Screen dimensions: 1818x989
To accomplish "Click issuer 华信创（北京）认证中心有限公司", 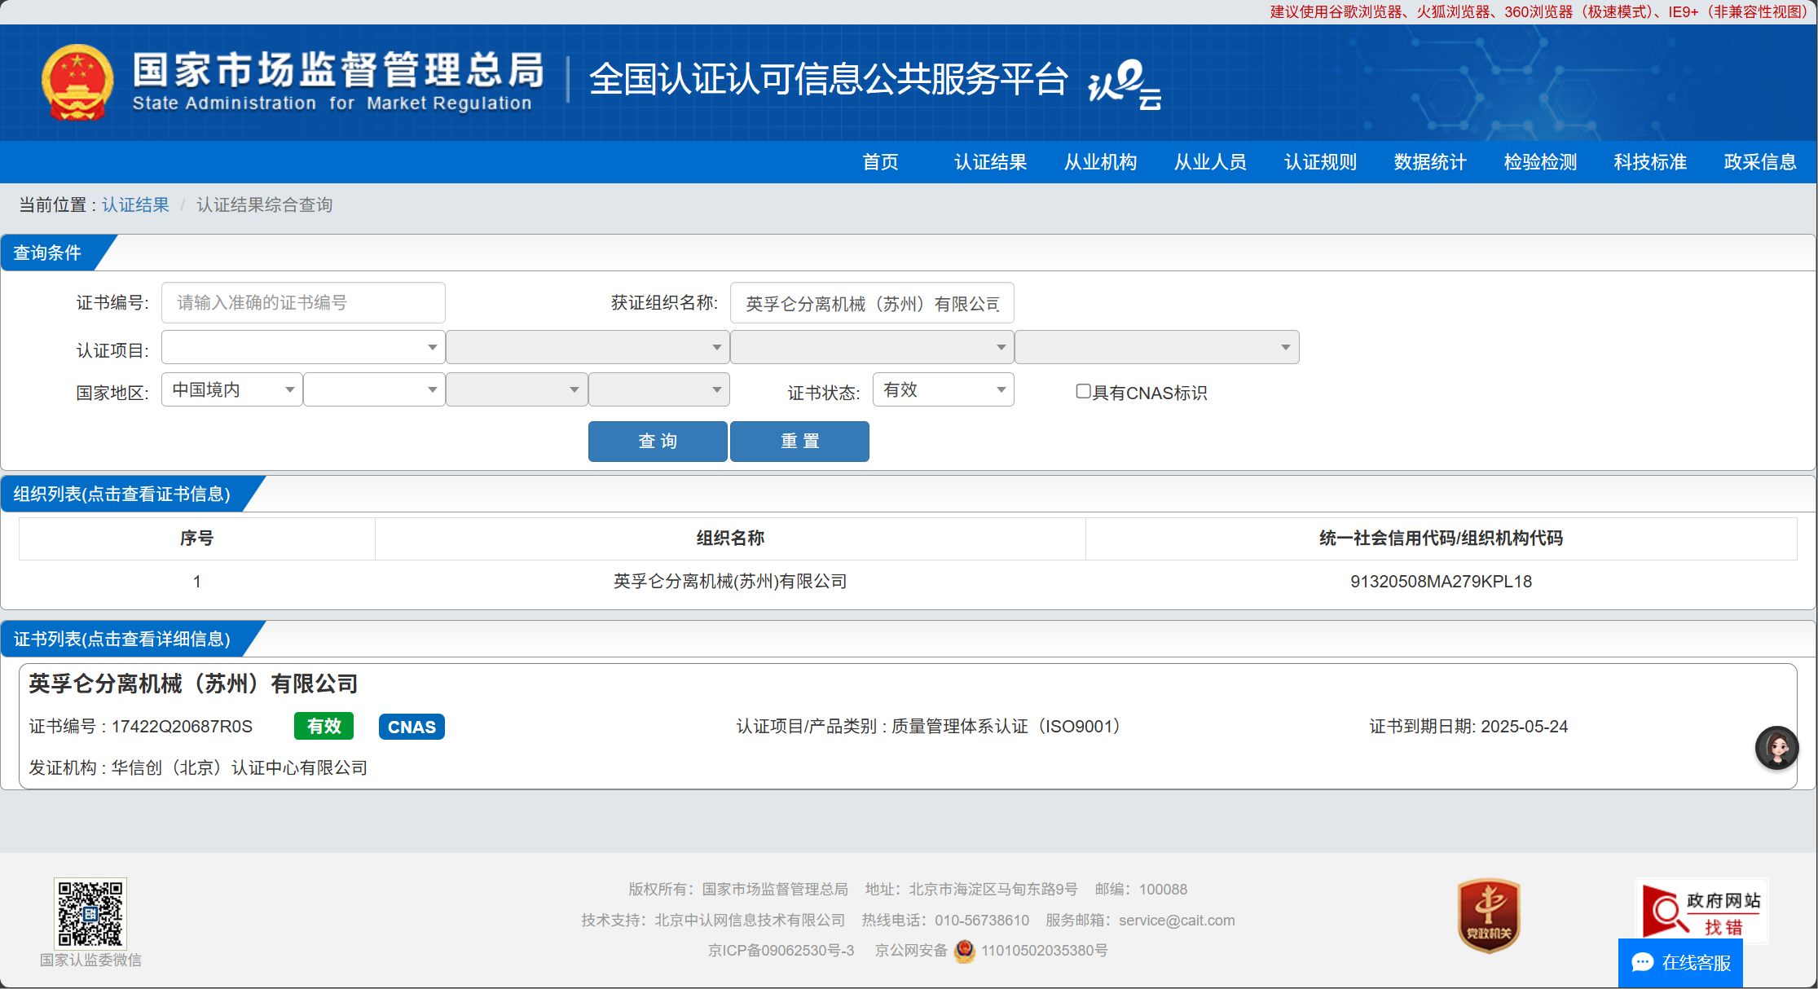I will coord(240,767).
